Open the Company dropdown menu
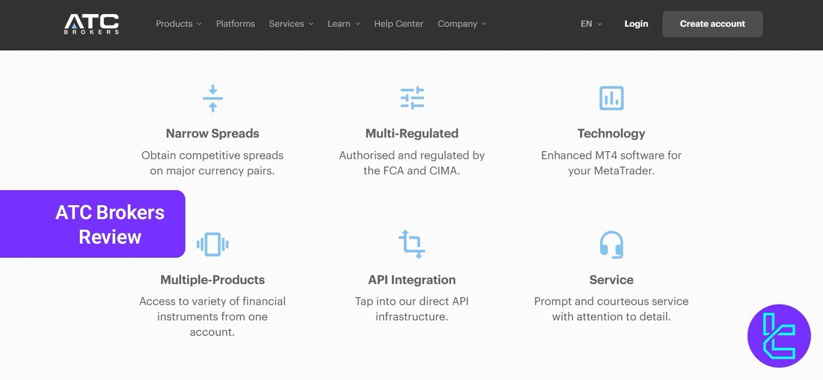Image resolution: width=823 pixels, height=380 pixels. pyautogui.click(x=462, y=24)
